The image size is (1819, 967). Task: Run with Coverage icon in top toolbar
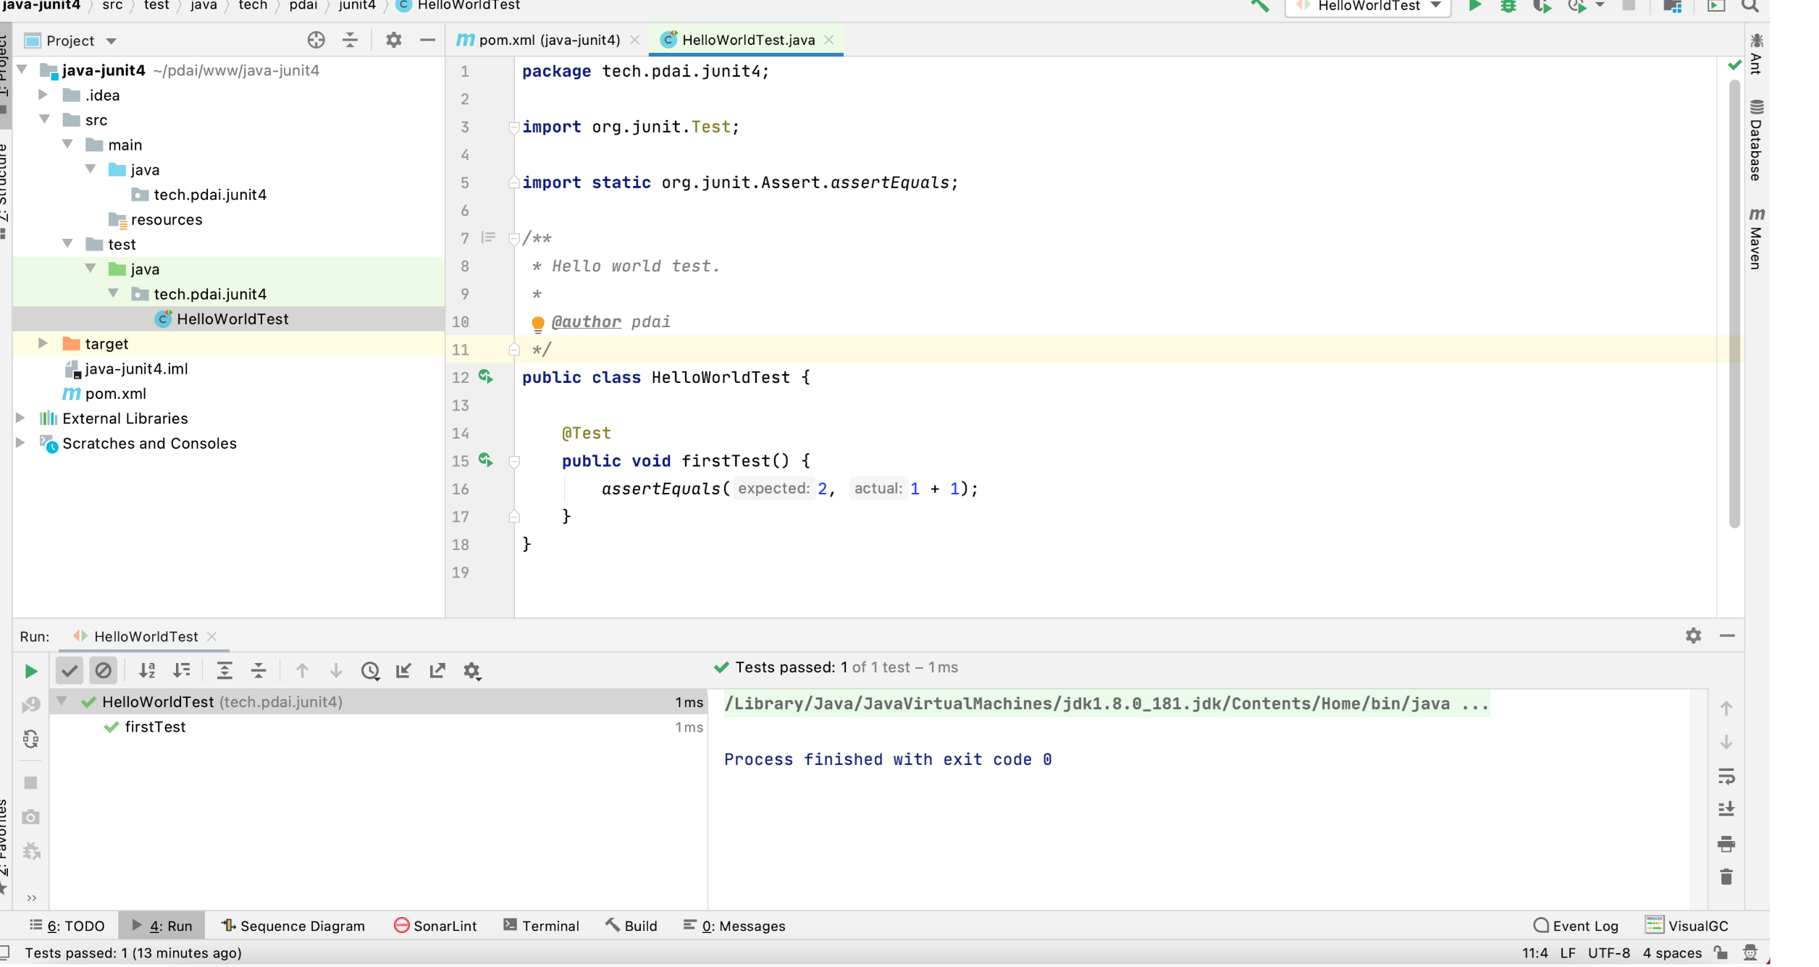pos(1542,6)
